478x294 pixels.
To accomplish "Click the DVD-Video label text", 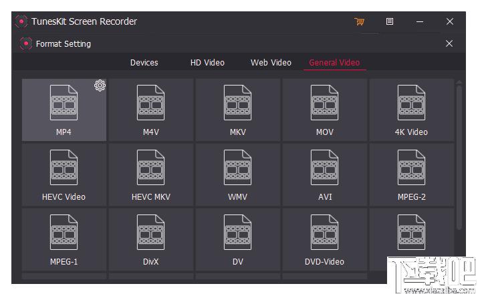I will 324,262.
